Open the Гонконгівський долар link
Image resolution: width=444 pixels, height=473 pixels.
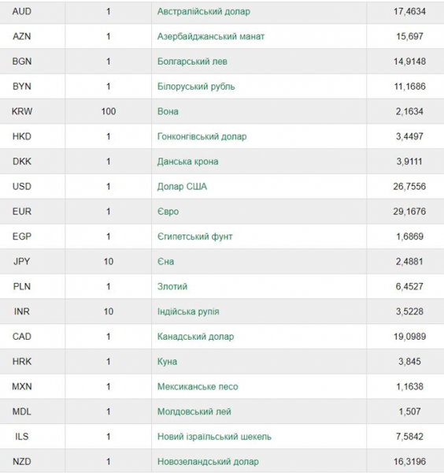coord(202,136)
